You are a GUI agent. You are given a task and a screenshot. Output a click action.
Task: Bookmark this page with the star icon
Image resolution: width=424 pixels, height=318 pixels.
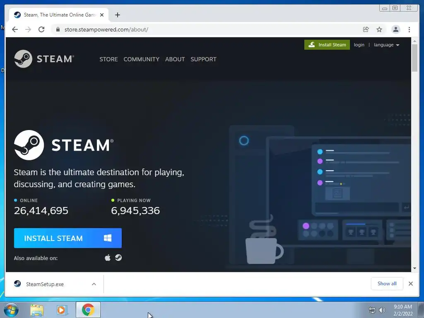(379, 29)
